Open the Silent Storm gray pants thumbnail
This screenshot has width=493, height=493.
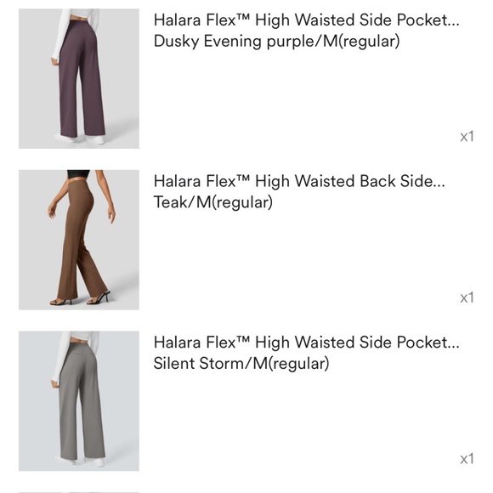coord(79,401)
